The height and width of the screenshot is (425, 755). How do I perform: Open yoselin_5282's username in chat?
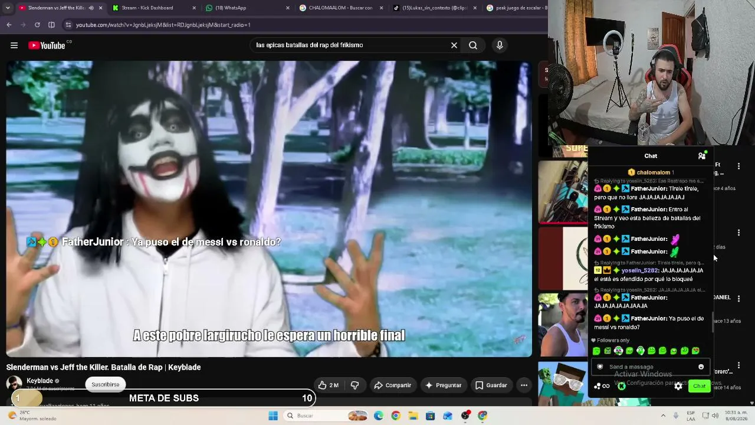[639, 270]
